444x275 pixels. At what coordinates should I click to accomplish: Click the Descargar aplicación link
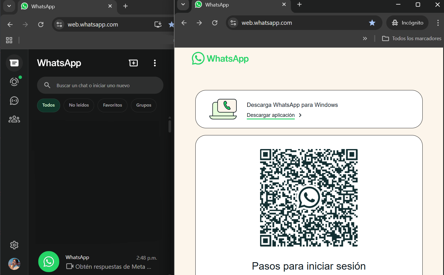tap(271, 115)
